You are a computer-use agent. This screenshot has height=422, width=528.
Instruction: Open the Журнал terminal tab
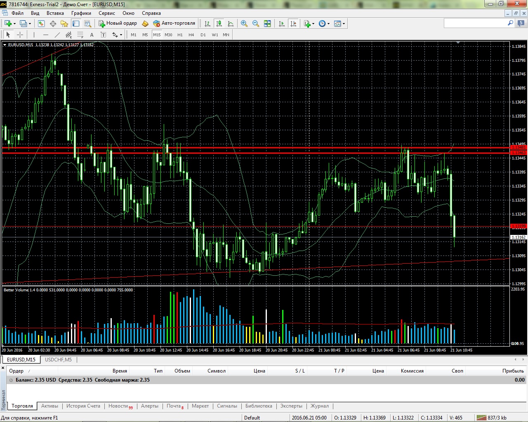point(320,406)
